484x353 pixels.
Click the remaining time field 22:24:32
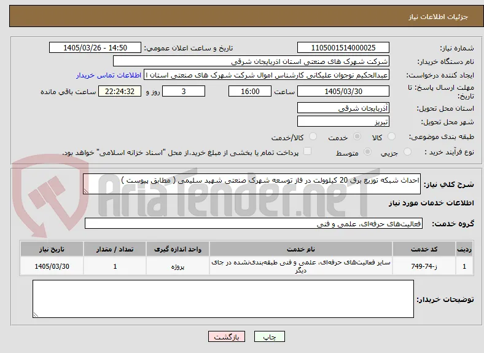(120, 91)
